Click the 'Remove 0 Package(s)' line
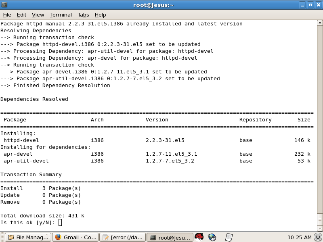 tap(41, 202)
